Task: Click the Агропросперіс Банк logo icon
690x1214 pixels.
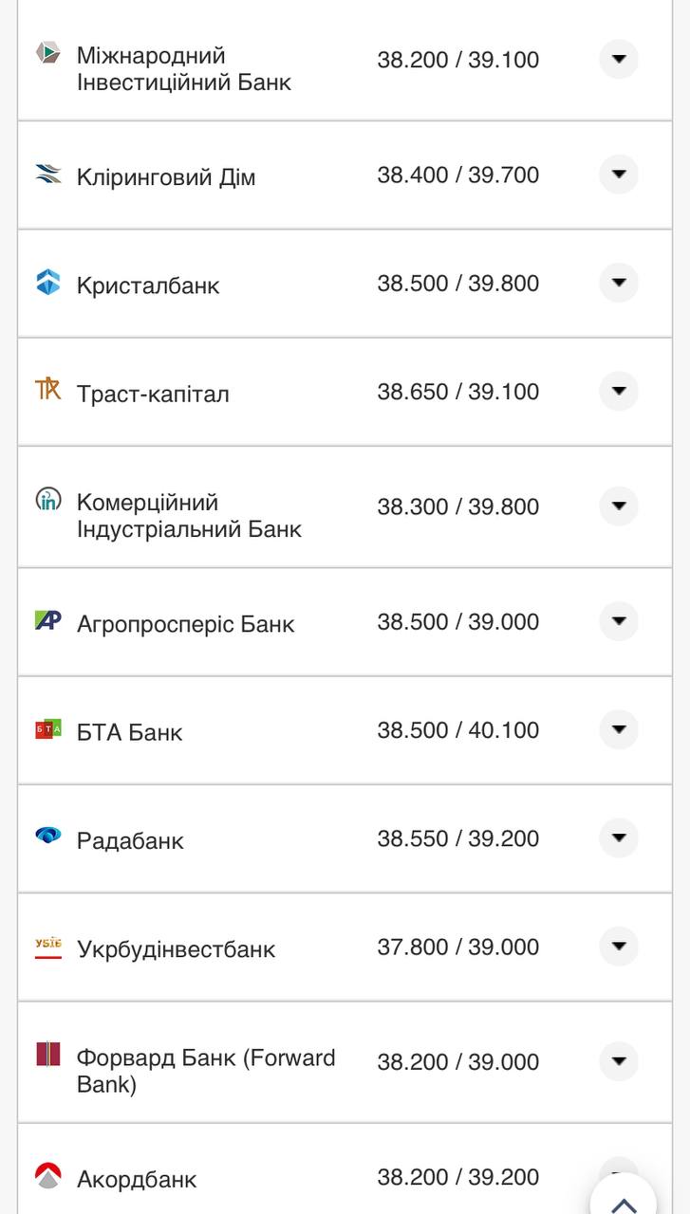Action: 48,621
